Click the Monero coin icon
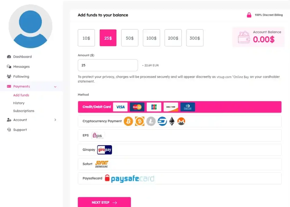Screen dimensions: 290x207 click(x=181, y=121)
